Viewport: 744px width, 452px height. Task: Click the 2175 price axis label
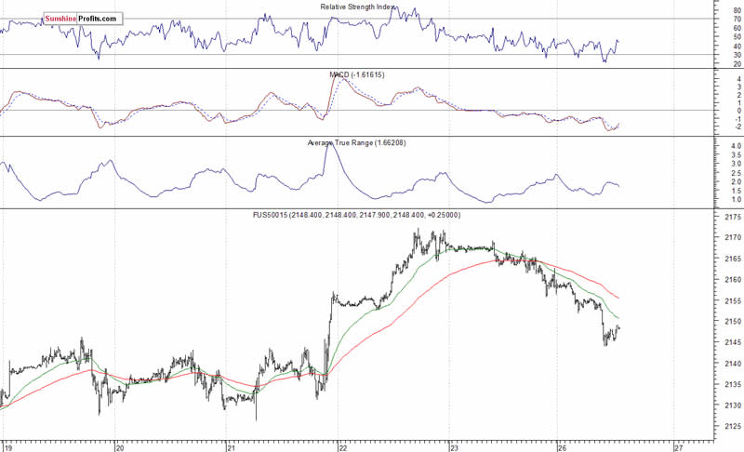pyautogui.click(x=733, y=217)
